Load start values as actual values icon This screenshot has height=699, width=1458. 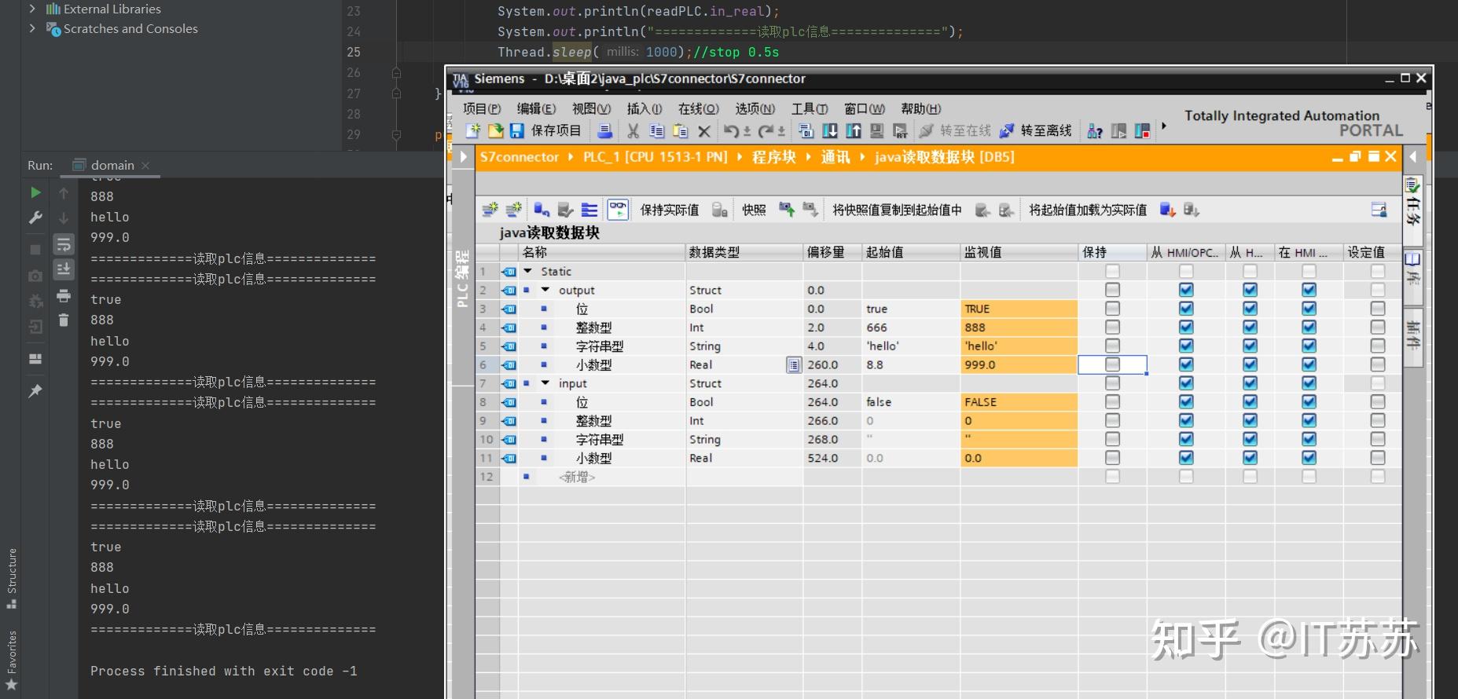pos(1167,210)
